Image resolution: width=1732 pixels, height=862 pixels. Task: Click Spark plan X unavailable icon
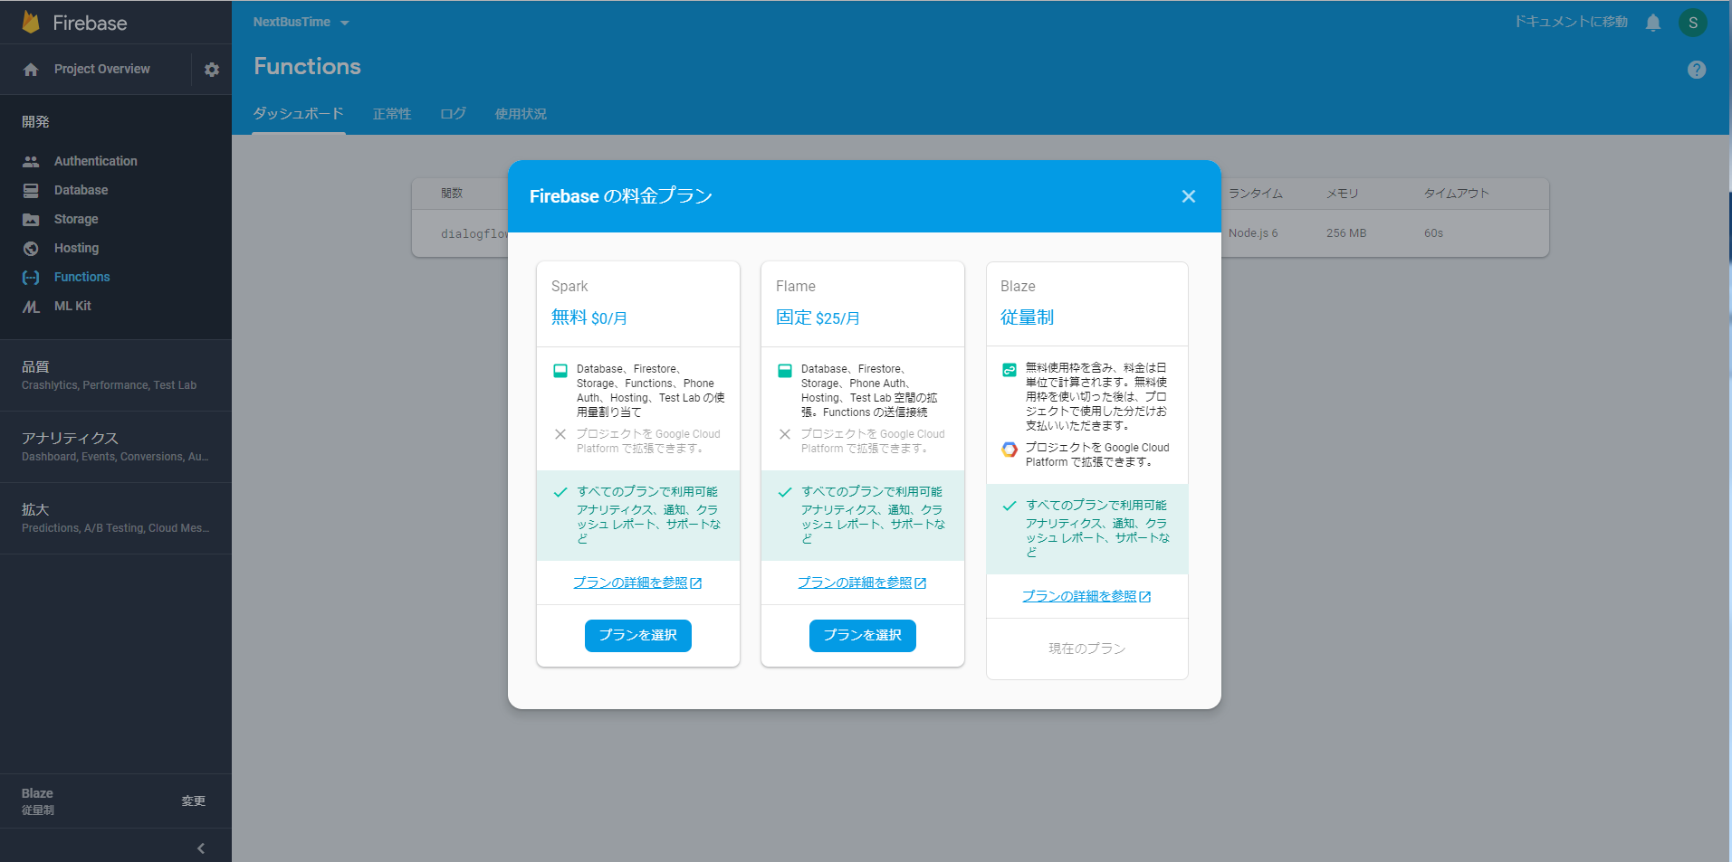(x=560, y=434)
